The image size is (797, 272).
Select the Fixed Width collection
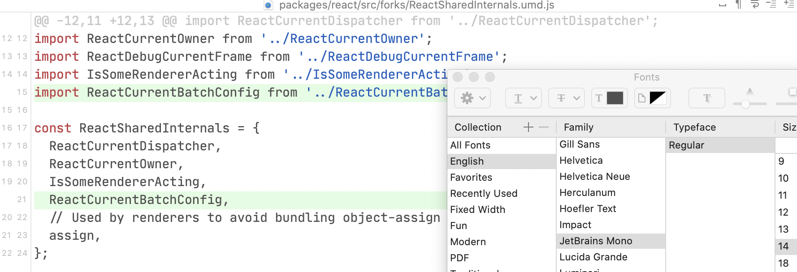(502, 209)
